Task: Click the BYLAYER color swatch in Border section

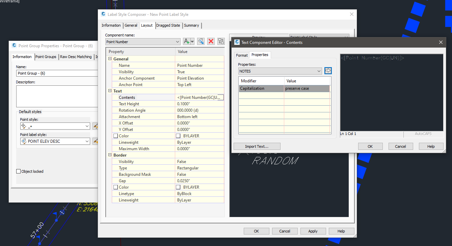Action: tap(178, 187)
